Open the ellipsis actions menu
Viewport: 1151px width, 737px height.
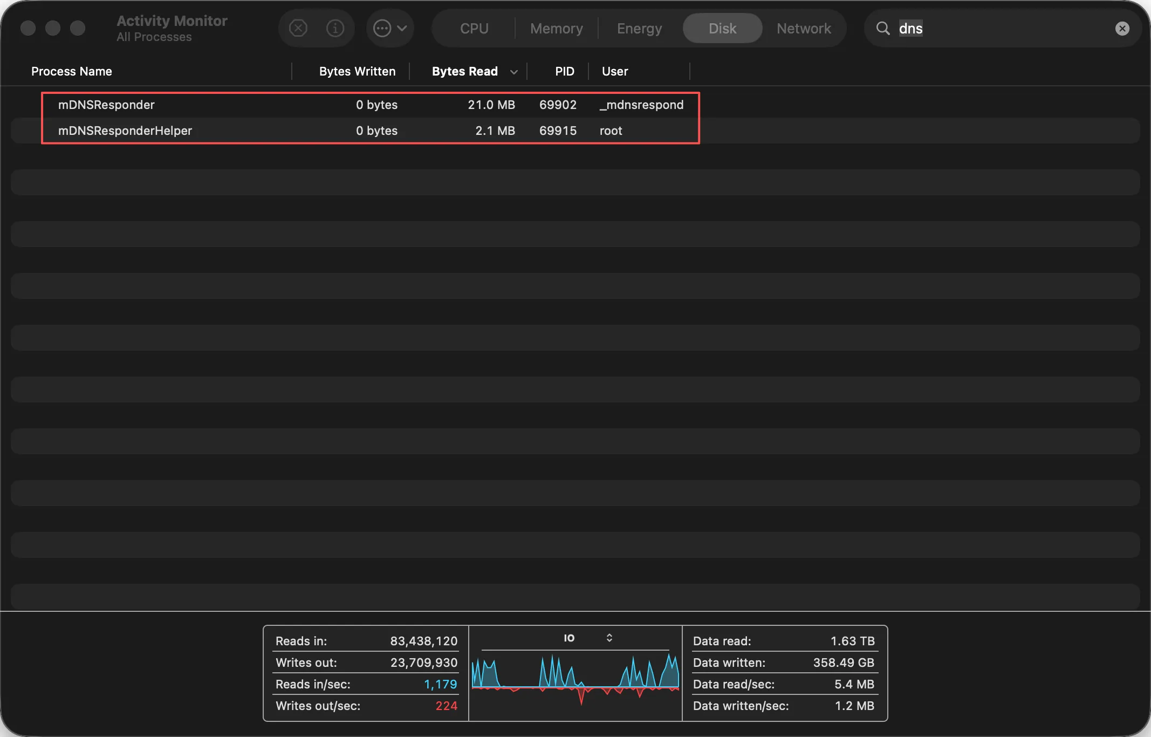389,28
